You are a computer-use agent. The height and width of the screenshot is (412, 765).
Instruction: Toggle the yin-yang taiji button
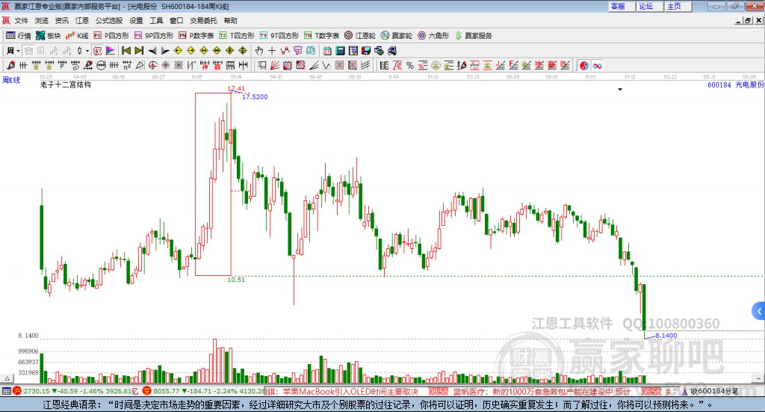click(584, 65)
